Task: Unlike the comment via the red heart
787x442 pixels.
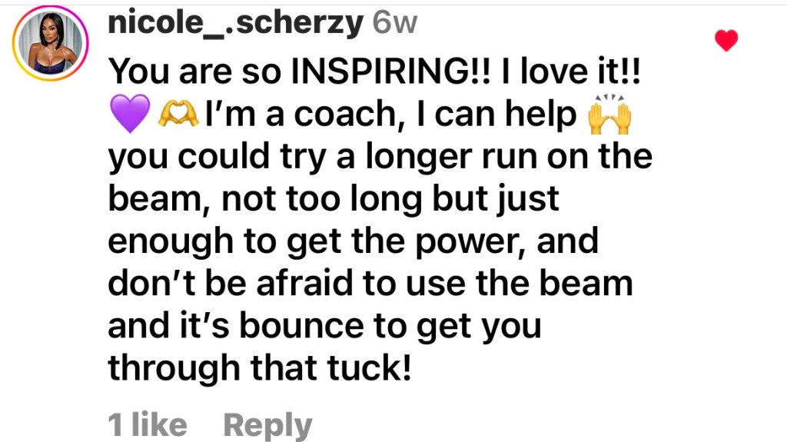Action: click(726, 40)
